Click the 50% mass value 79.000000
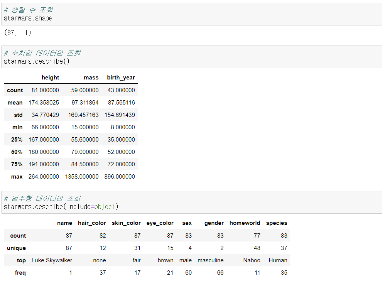This screenshot has height=292, width=385. pyautogui.click(x=85, y=152)
